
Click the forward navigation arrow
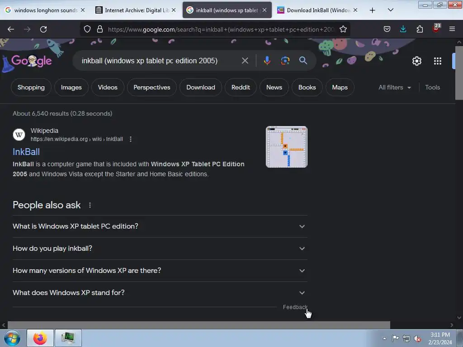[27, 29]
